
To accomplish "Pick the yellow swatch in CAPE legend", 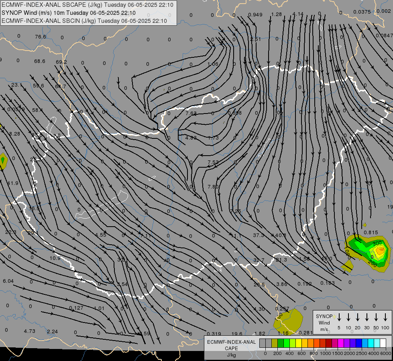I will pyautogui.click(x=299, y=343).
